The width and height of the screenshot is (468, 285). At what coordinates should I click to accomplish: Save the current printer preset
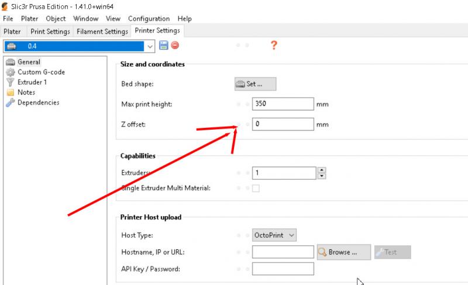click(164, 46)
